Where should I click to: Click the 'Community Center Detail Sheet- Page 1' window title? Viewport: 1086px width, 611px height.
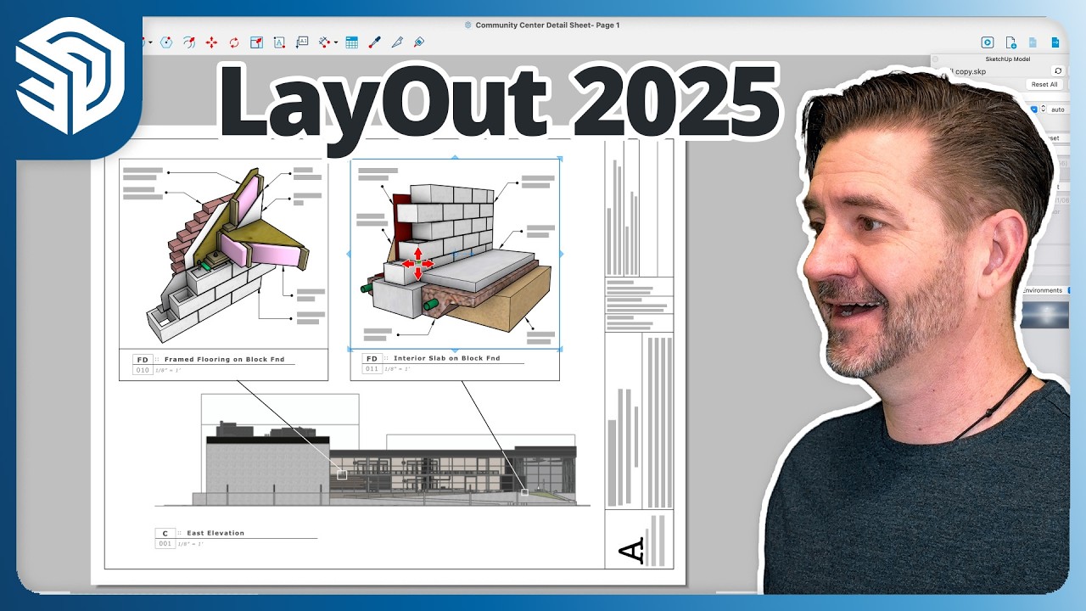coord(547,25)
